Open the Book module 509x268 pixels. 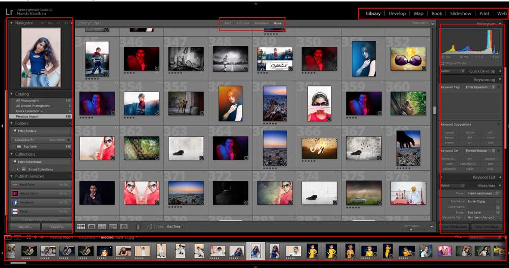click(x=437, y=14)
